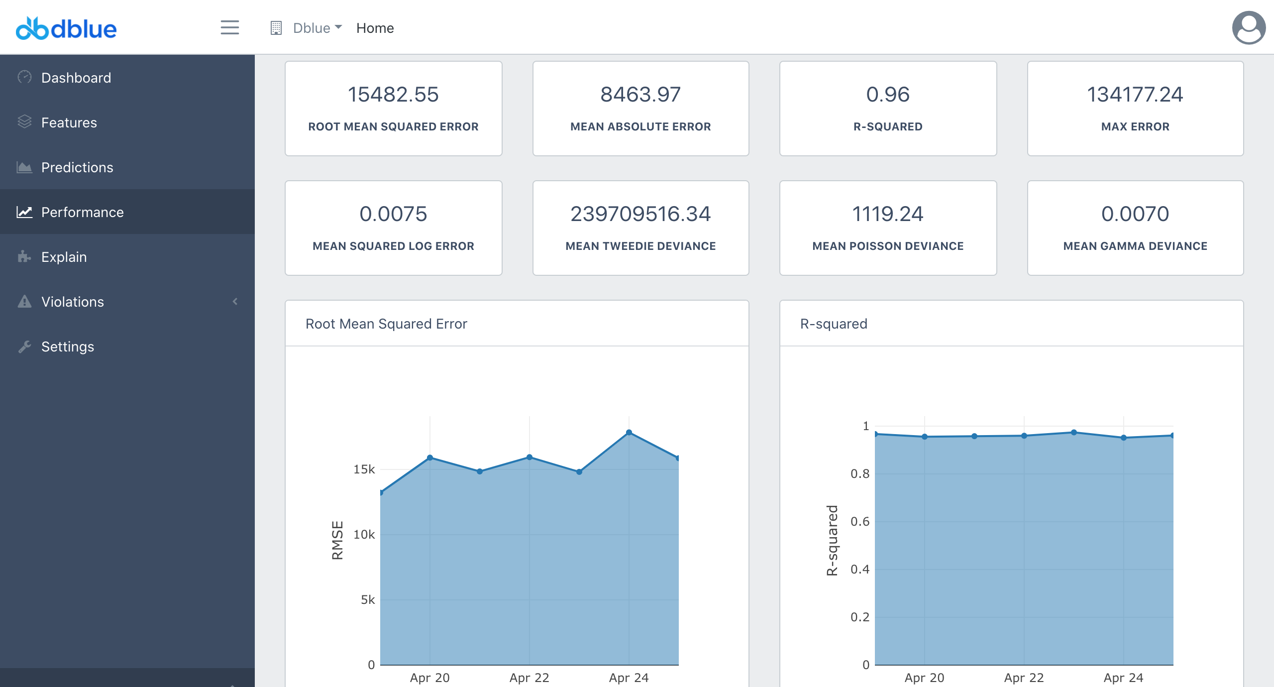The height and width of the screenshot is (687, 1274).
Task: Click the Predictions area chart icon
Action: (24, 167)
